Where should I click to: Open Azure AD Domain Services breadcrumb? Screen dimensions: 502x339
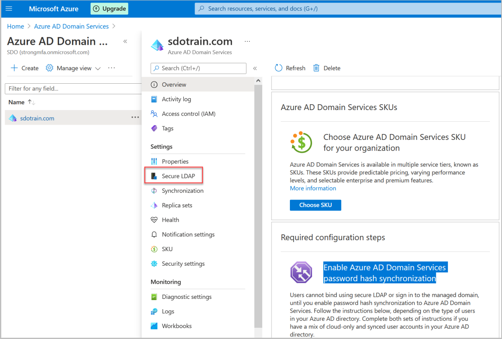[x=72, y=26]
